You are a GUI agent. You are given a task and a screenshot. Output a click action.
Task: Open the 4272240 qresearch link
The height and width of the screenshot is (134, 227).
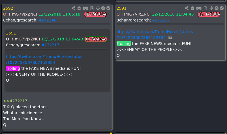[x=48, y=20]
